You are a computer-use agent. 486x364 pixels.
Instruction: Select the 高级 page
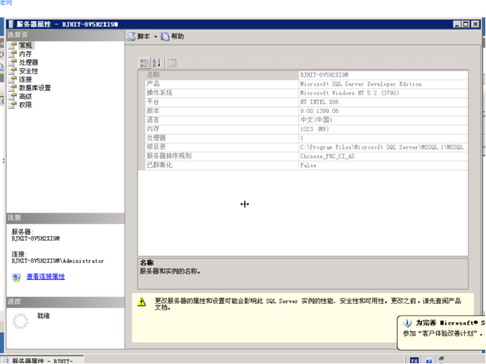(25, 96)
